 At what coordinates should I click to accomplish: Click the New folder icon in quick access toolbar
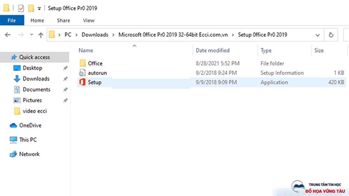pyautogui.click(x=31, y=8)
